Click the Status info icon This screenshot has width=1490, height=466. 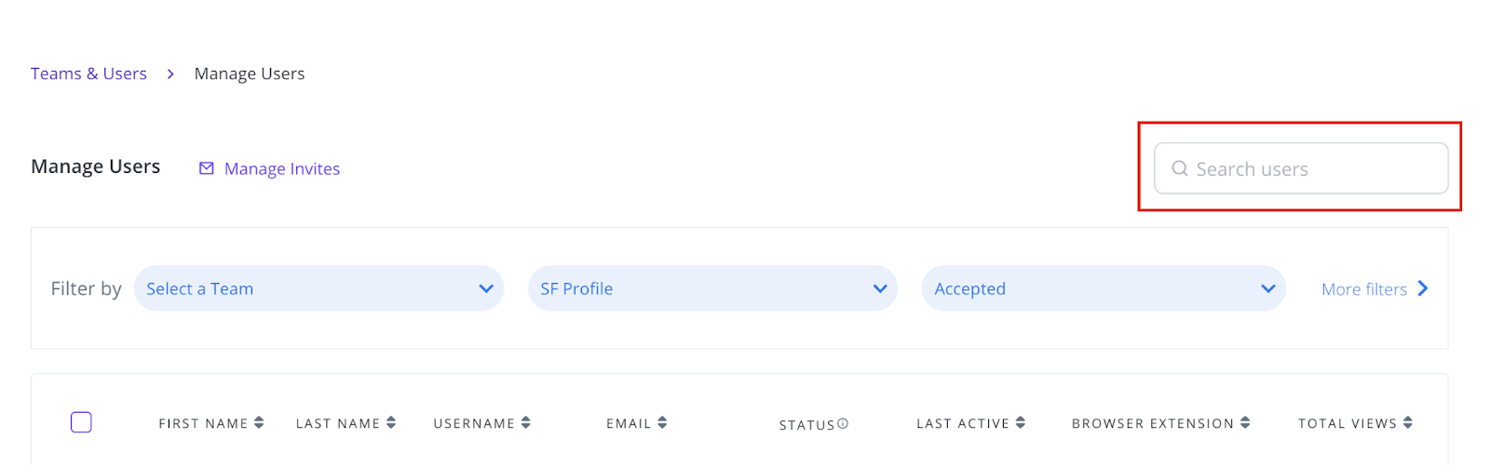tap(843, 424)
